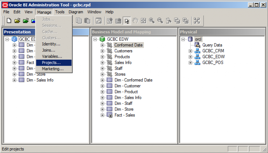Create a new repository with the New icon
Image resolution: width=268 pixels, height=153 pixels.
(9, 20)
